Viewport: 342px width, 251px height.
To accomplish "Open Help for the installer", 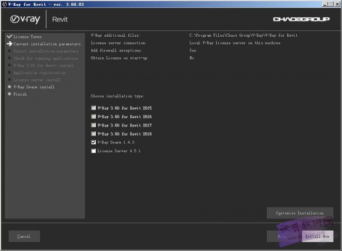I will click(282, 236).
